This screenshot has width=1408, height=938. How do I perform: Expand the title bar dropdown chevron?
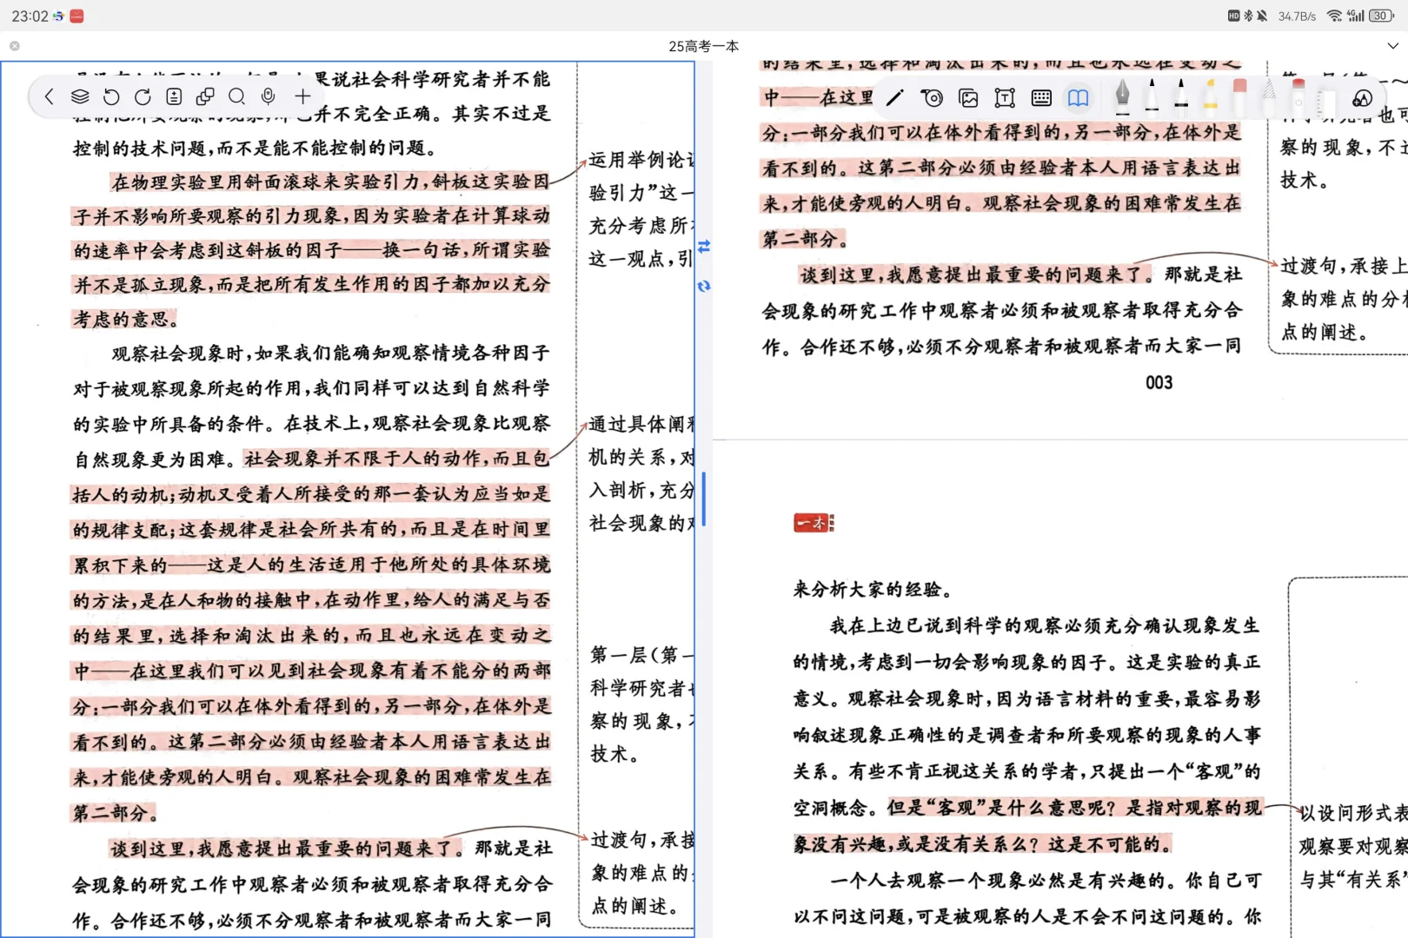tap(1392, 46)
